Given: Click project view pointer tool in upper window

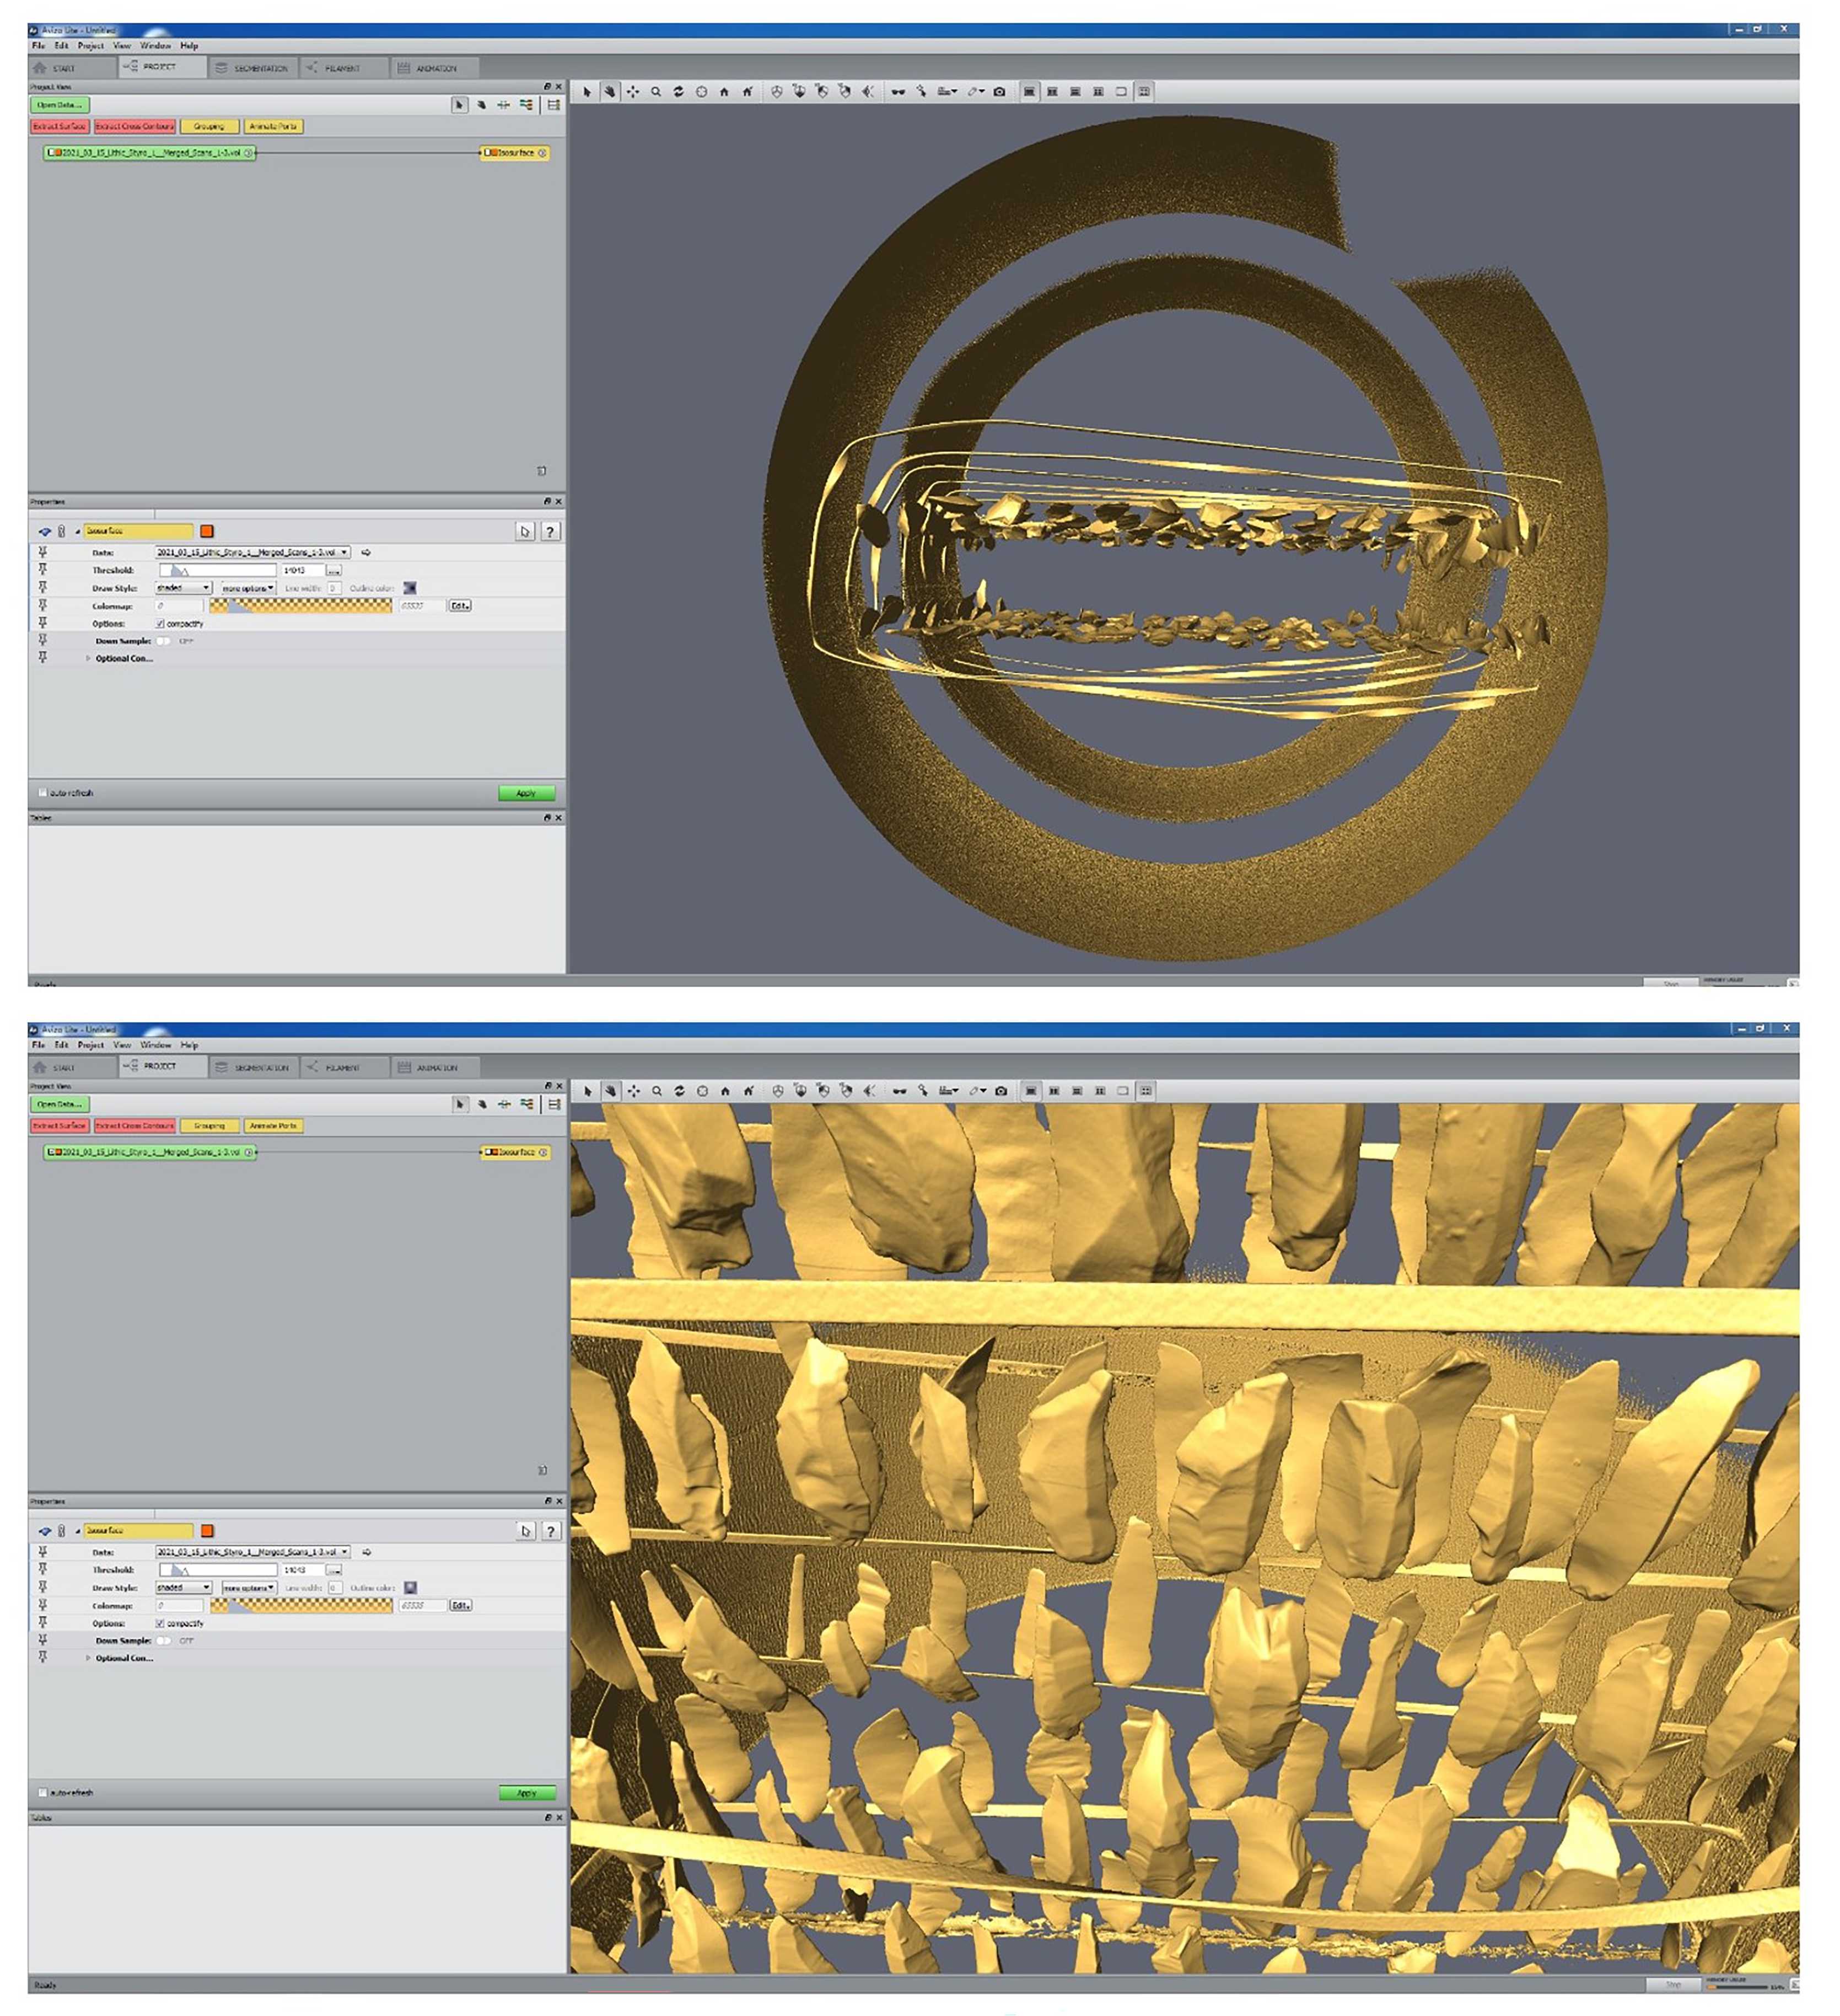Looking at the screenshot, I should pyautogui.click(x=459, y=104).
